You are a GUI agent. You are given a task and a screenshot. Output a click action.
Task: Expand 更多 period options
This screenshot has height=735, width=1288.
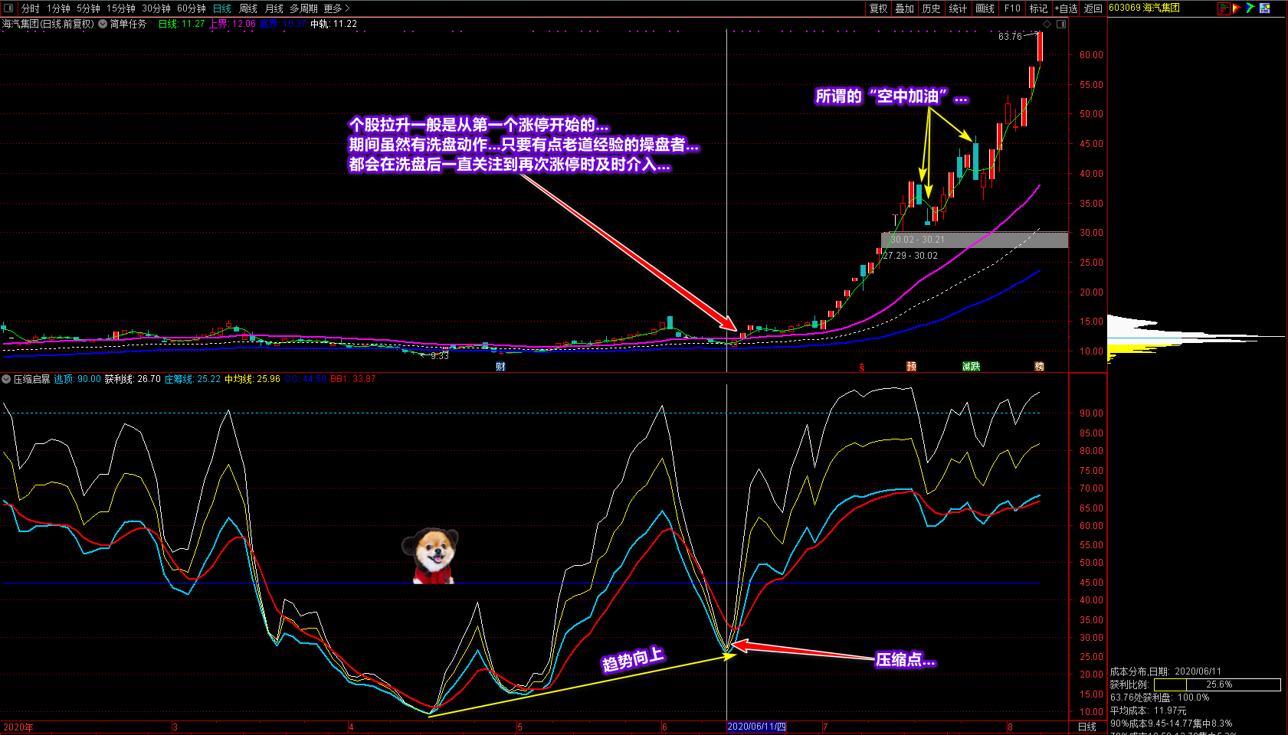click(336, 8)
